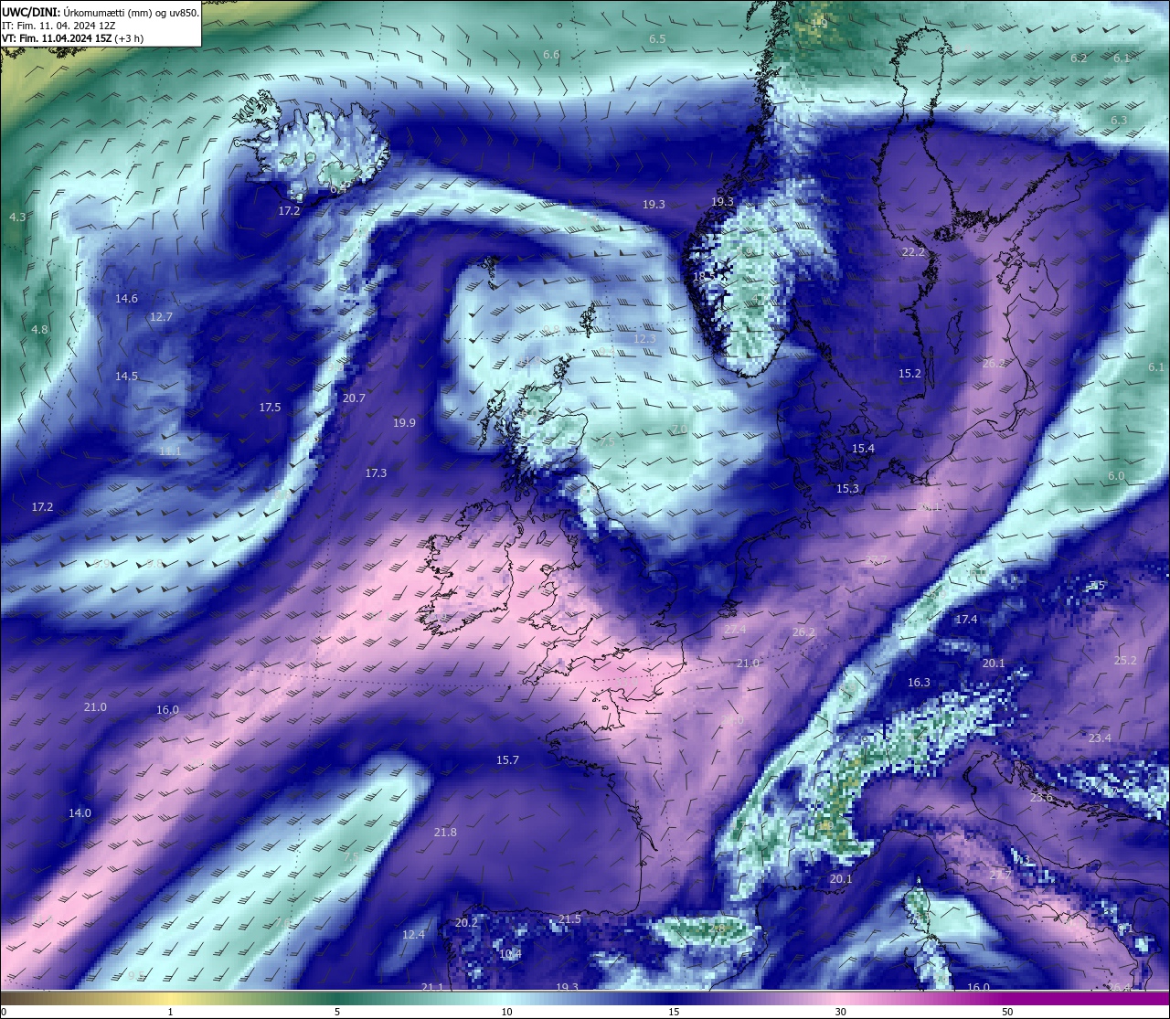
Task: Click the 16.3 value label
Action: [919, 682]
